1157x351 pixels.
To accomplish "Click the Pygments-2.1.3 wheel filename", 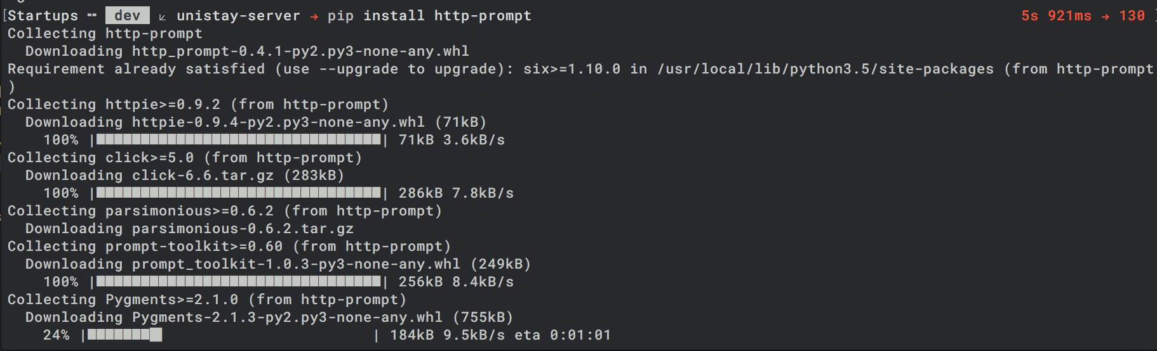I will tap(287, 317).
